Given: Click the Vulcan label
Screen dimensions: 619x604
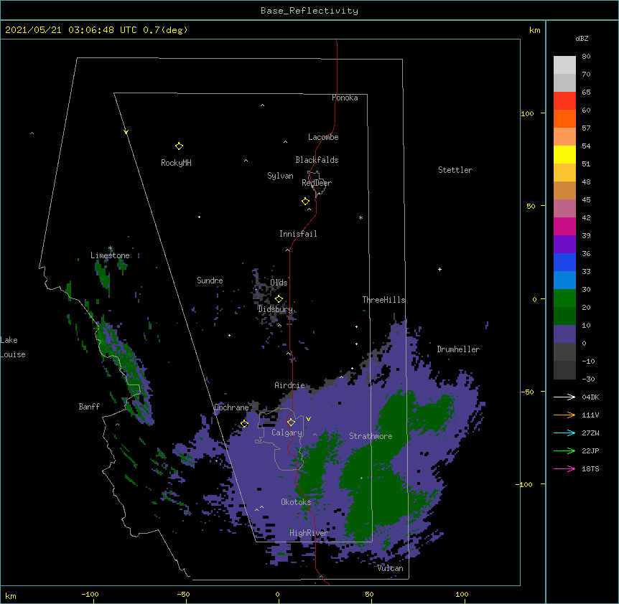Looking at the screenshot, I should click(390, 568).
